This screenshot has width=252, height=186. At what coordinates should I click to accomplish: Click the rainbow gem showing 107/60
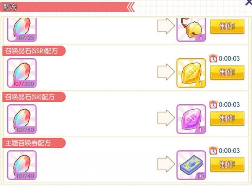(x=21, y=119)
